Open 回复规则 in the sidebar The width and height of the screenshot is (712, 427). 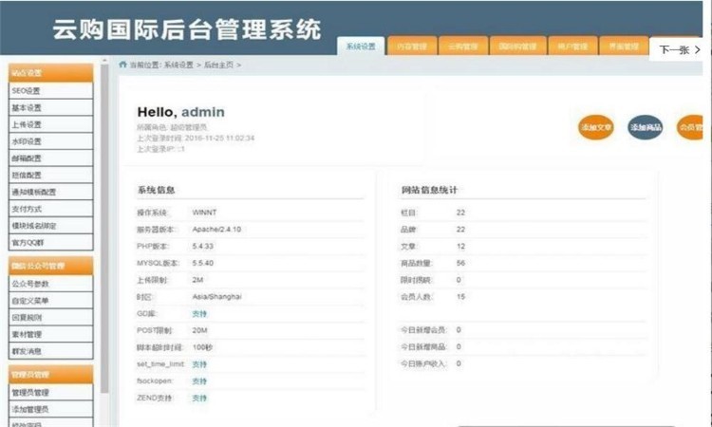click(51, 317)
